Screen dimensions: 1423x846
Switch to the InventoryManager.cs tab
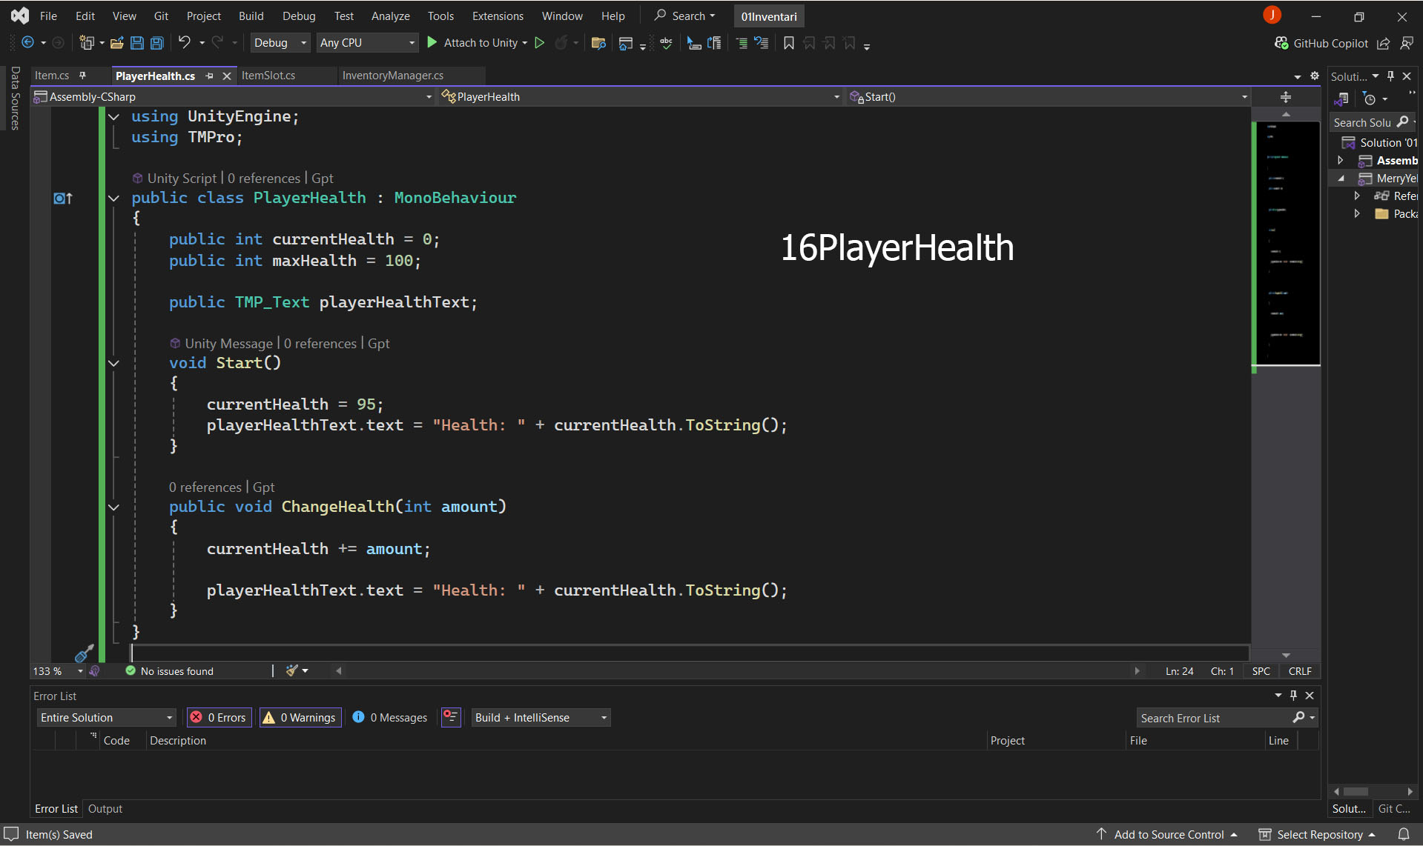(393, 76)
